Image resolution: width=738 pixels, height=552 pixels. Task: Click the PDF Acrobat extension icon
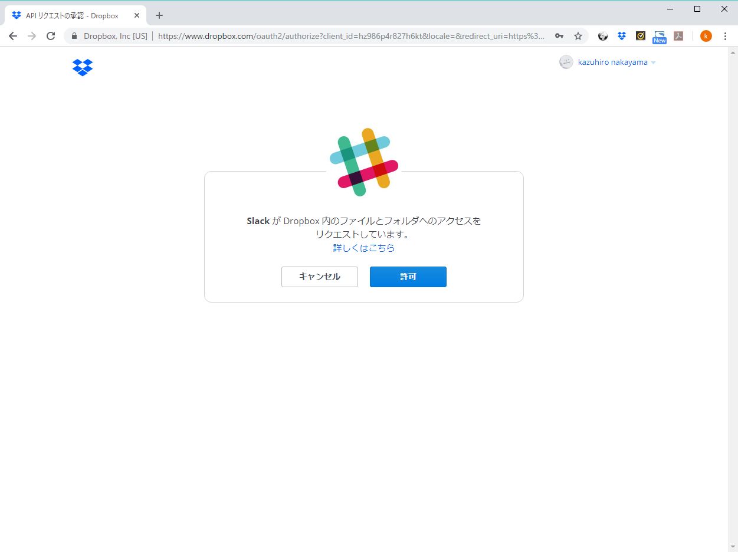pos(678,36)
